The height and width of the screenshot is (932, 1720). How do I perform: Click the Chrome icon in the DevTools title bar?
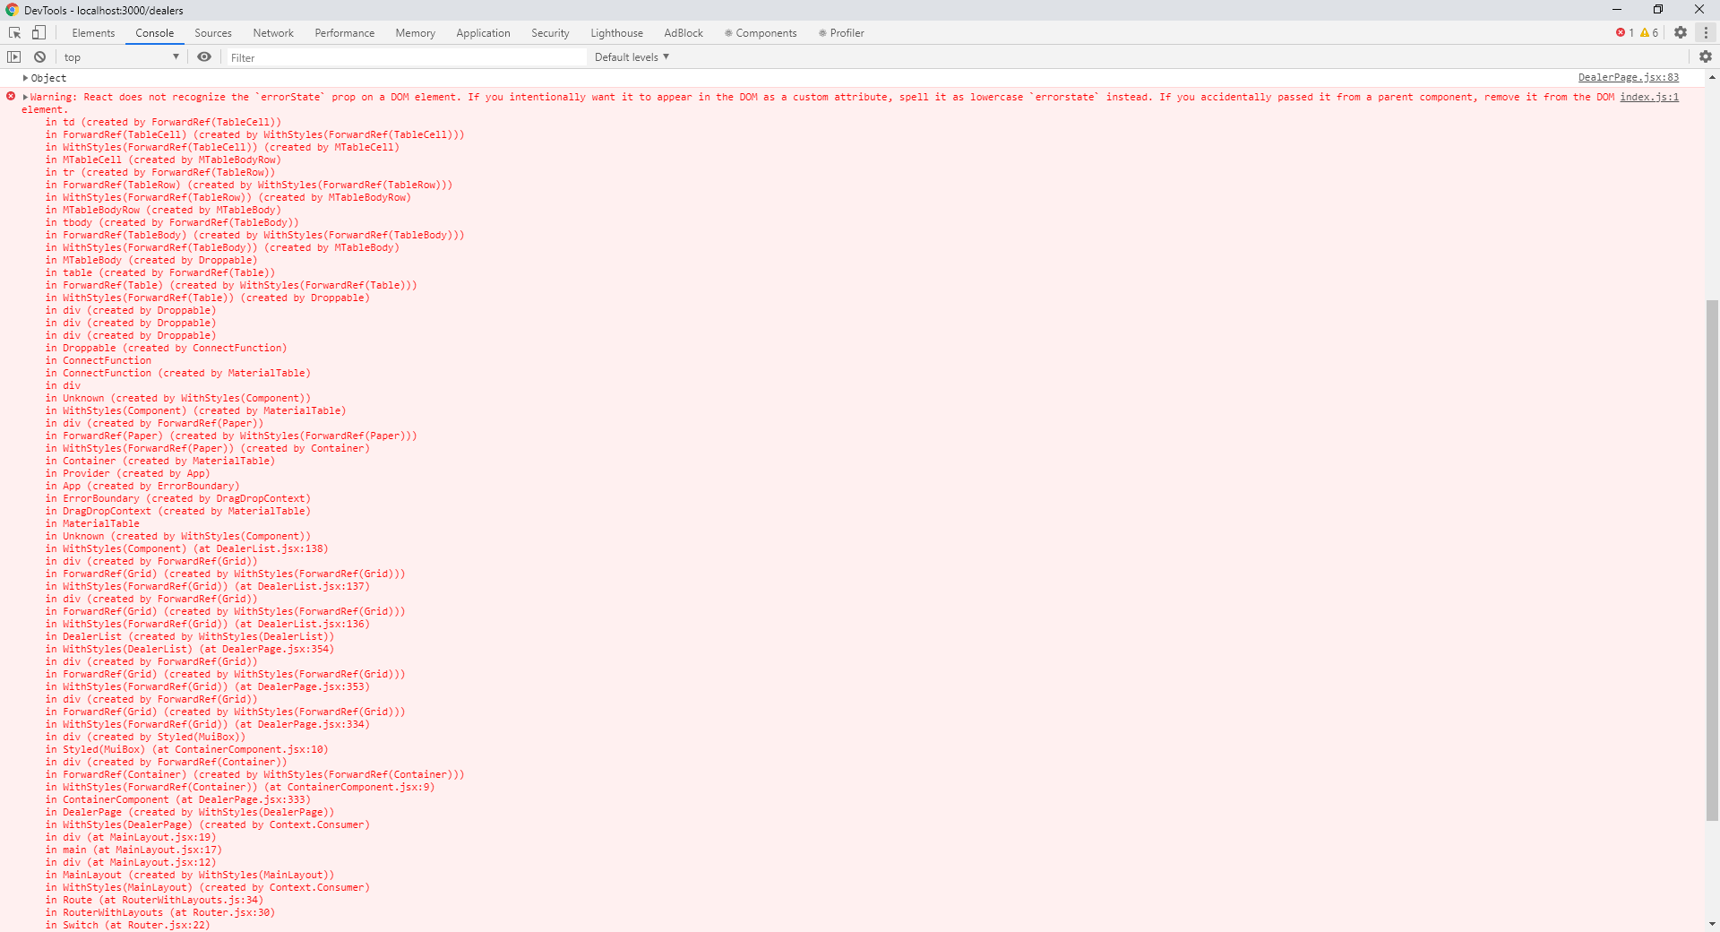12,10
